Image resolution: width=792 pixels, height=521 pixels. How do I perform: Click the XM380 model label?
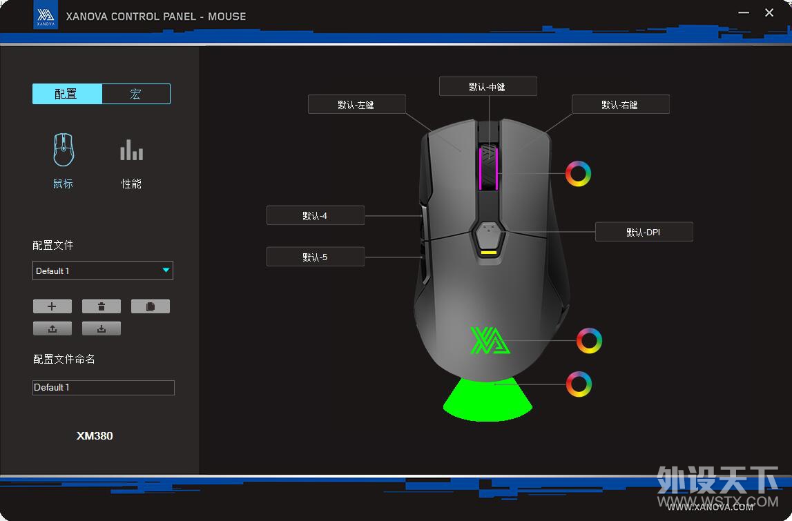click(95, 435)
